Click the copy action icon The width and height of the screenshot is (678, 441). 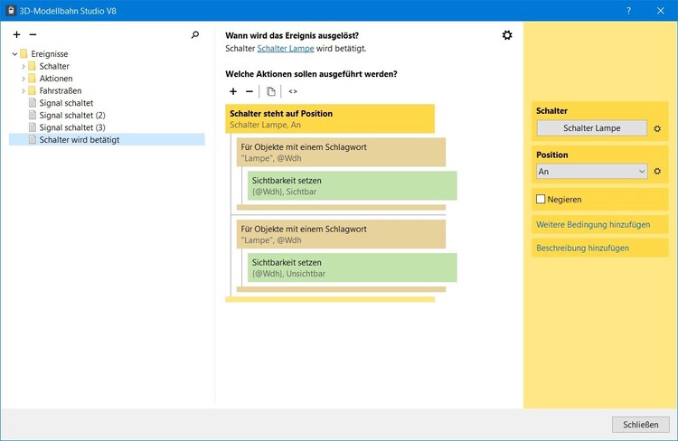tap(270, 91)
